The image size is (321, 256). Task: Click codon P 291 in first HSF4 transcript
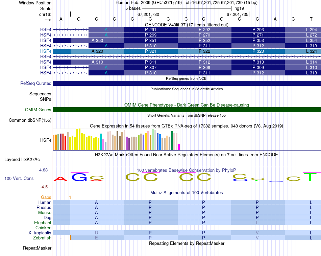[x=151, y=29]
